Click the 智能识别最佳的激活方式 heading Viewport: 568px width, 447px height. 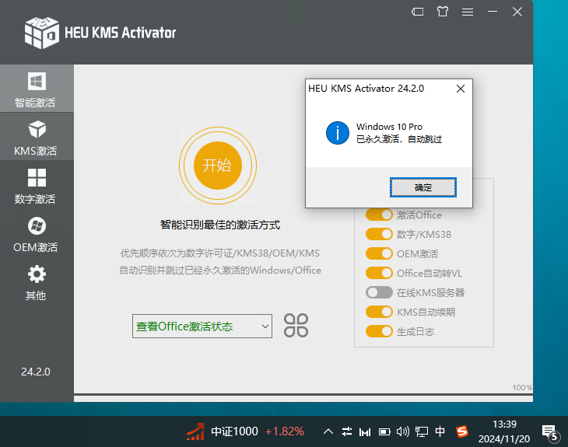pos(220,225)
